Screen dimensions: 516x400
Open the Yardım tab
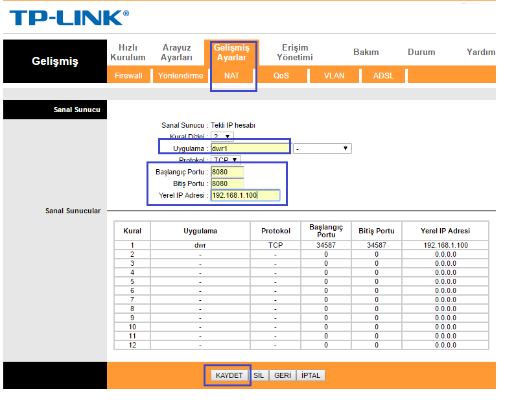tap(480, 52)
